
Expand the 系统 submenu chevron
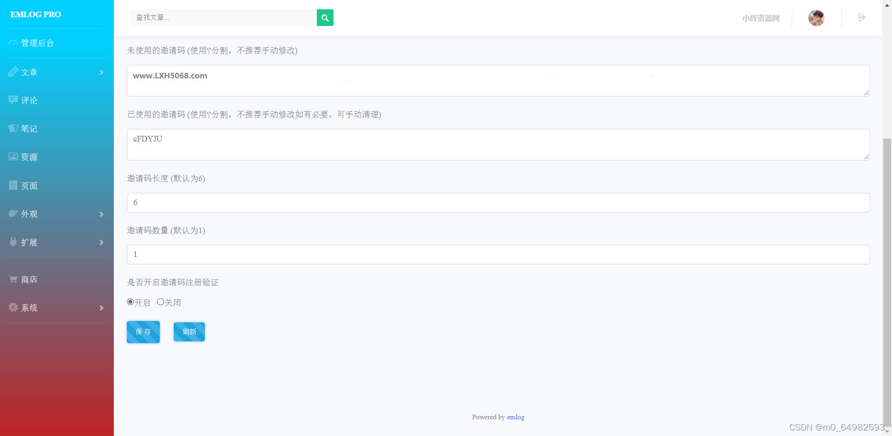pyautogui.click(x=101, y=308)
